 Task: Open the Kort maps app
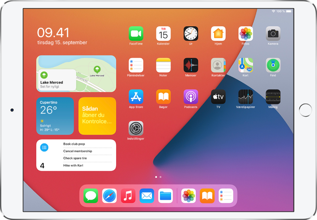(246, 65)
